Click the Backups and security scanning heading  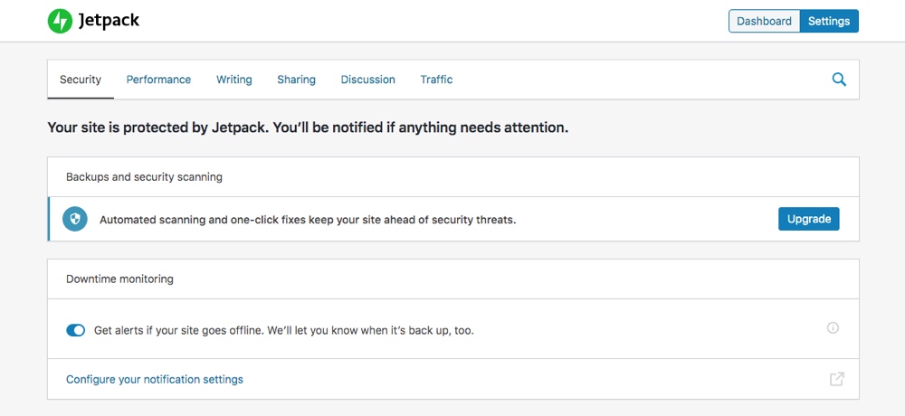click(x=144, y=177)
